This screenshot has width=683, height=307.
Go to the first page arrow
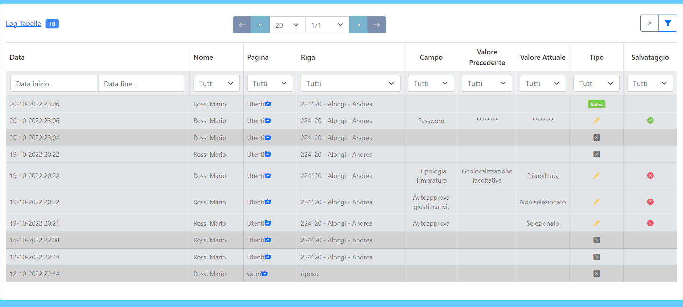click(242, 25)
